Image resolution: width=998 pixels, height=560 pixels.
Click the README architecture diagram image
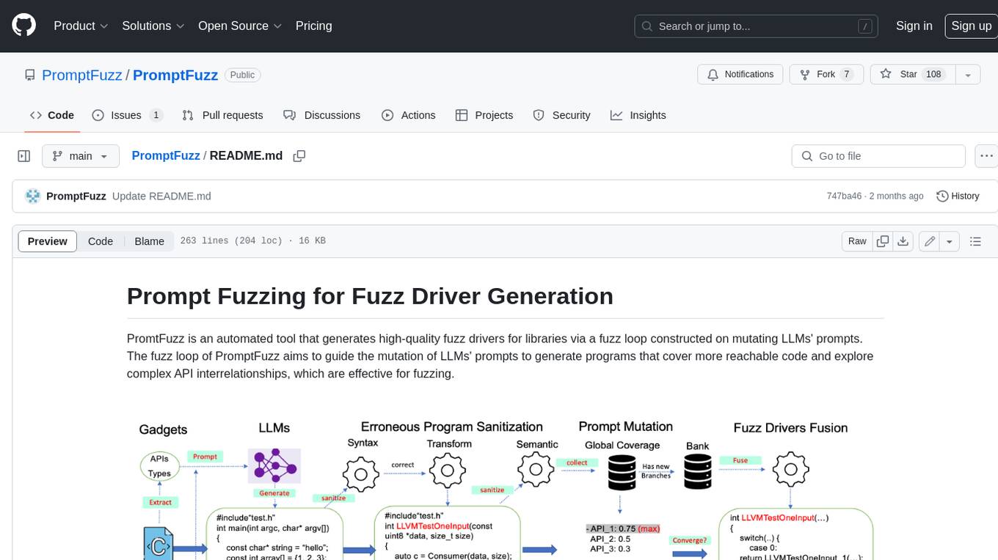tap(505, 486)
